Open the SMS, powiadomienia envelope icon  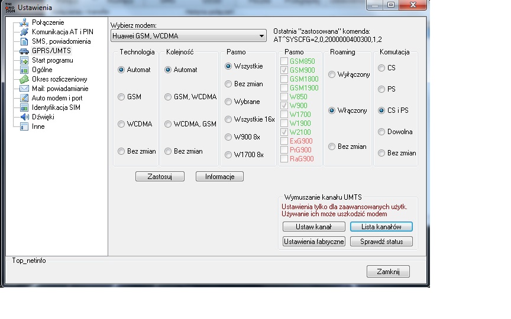coord(24,41)
